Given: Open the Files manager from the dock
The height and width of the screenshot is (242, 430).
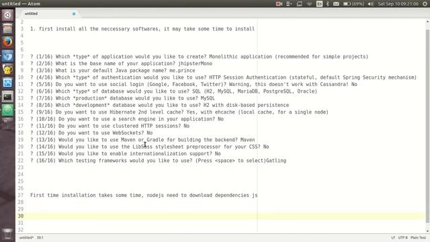Looking at the screenshot, I should pyautogui.click(x=7, y=28).
